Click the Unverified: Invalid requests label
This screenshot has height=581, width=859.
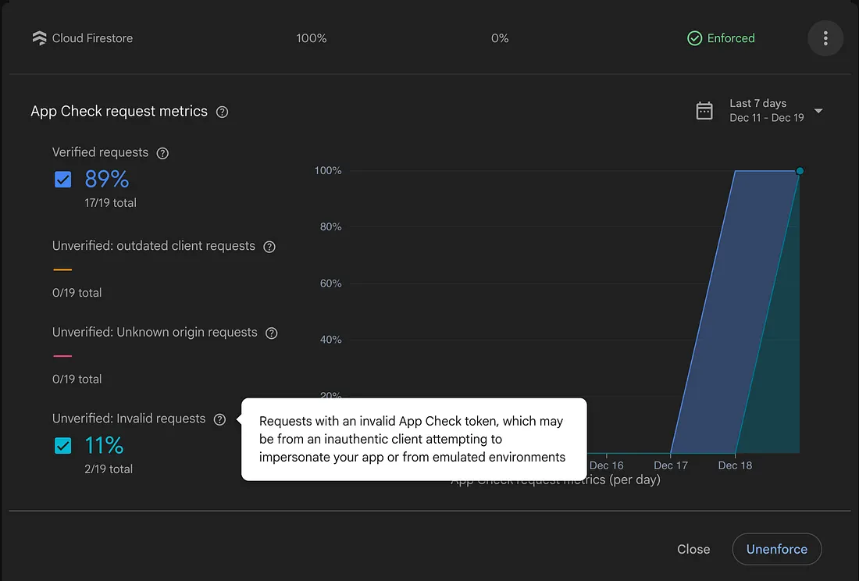click(129, 419)
